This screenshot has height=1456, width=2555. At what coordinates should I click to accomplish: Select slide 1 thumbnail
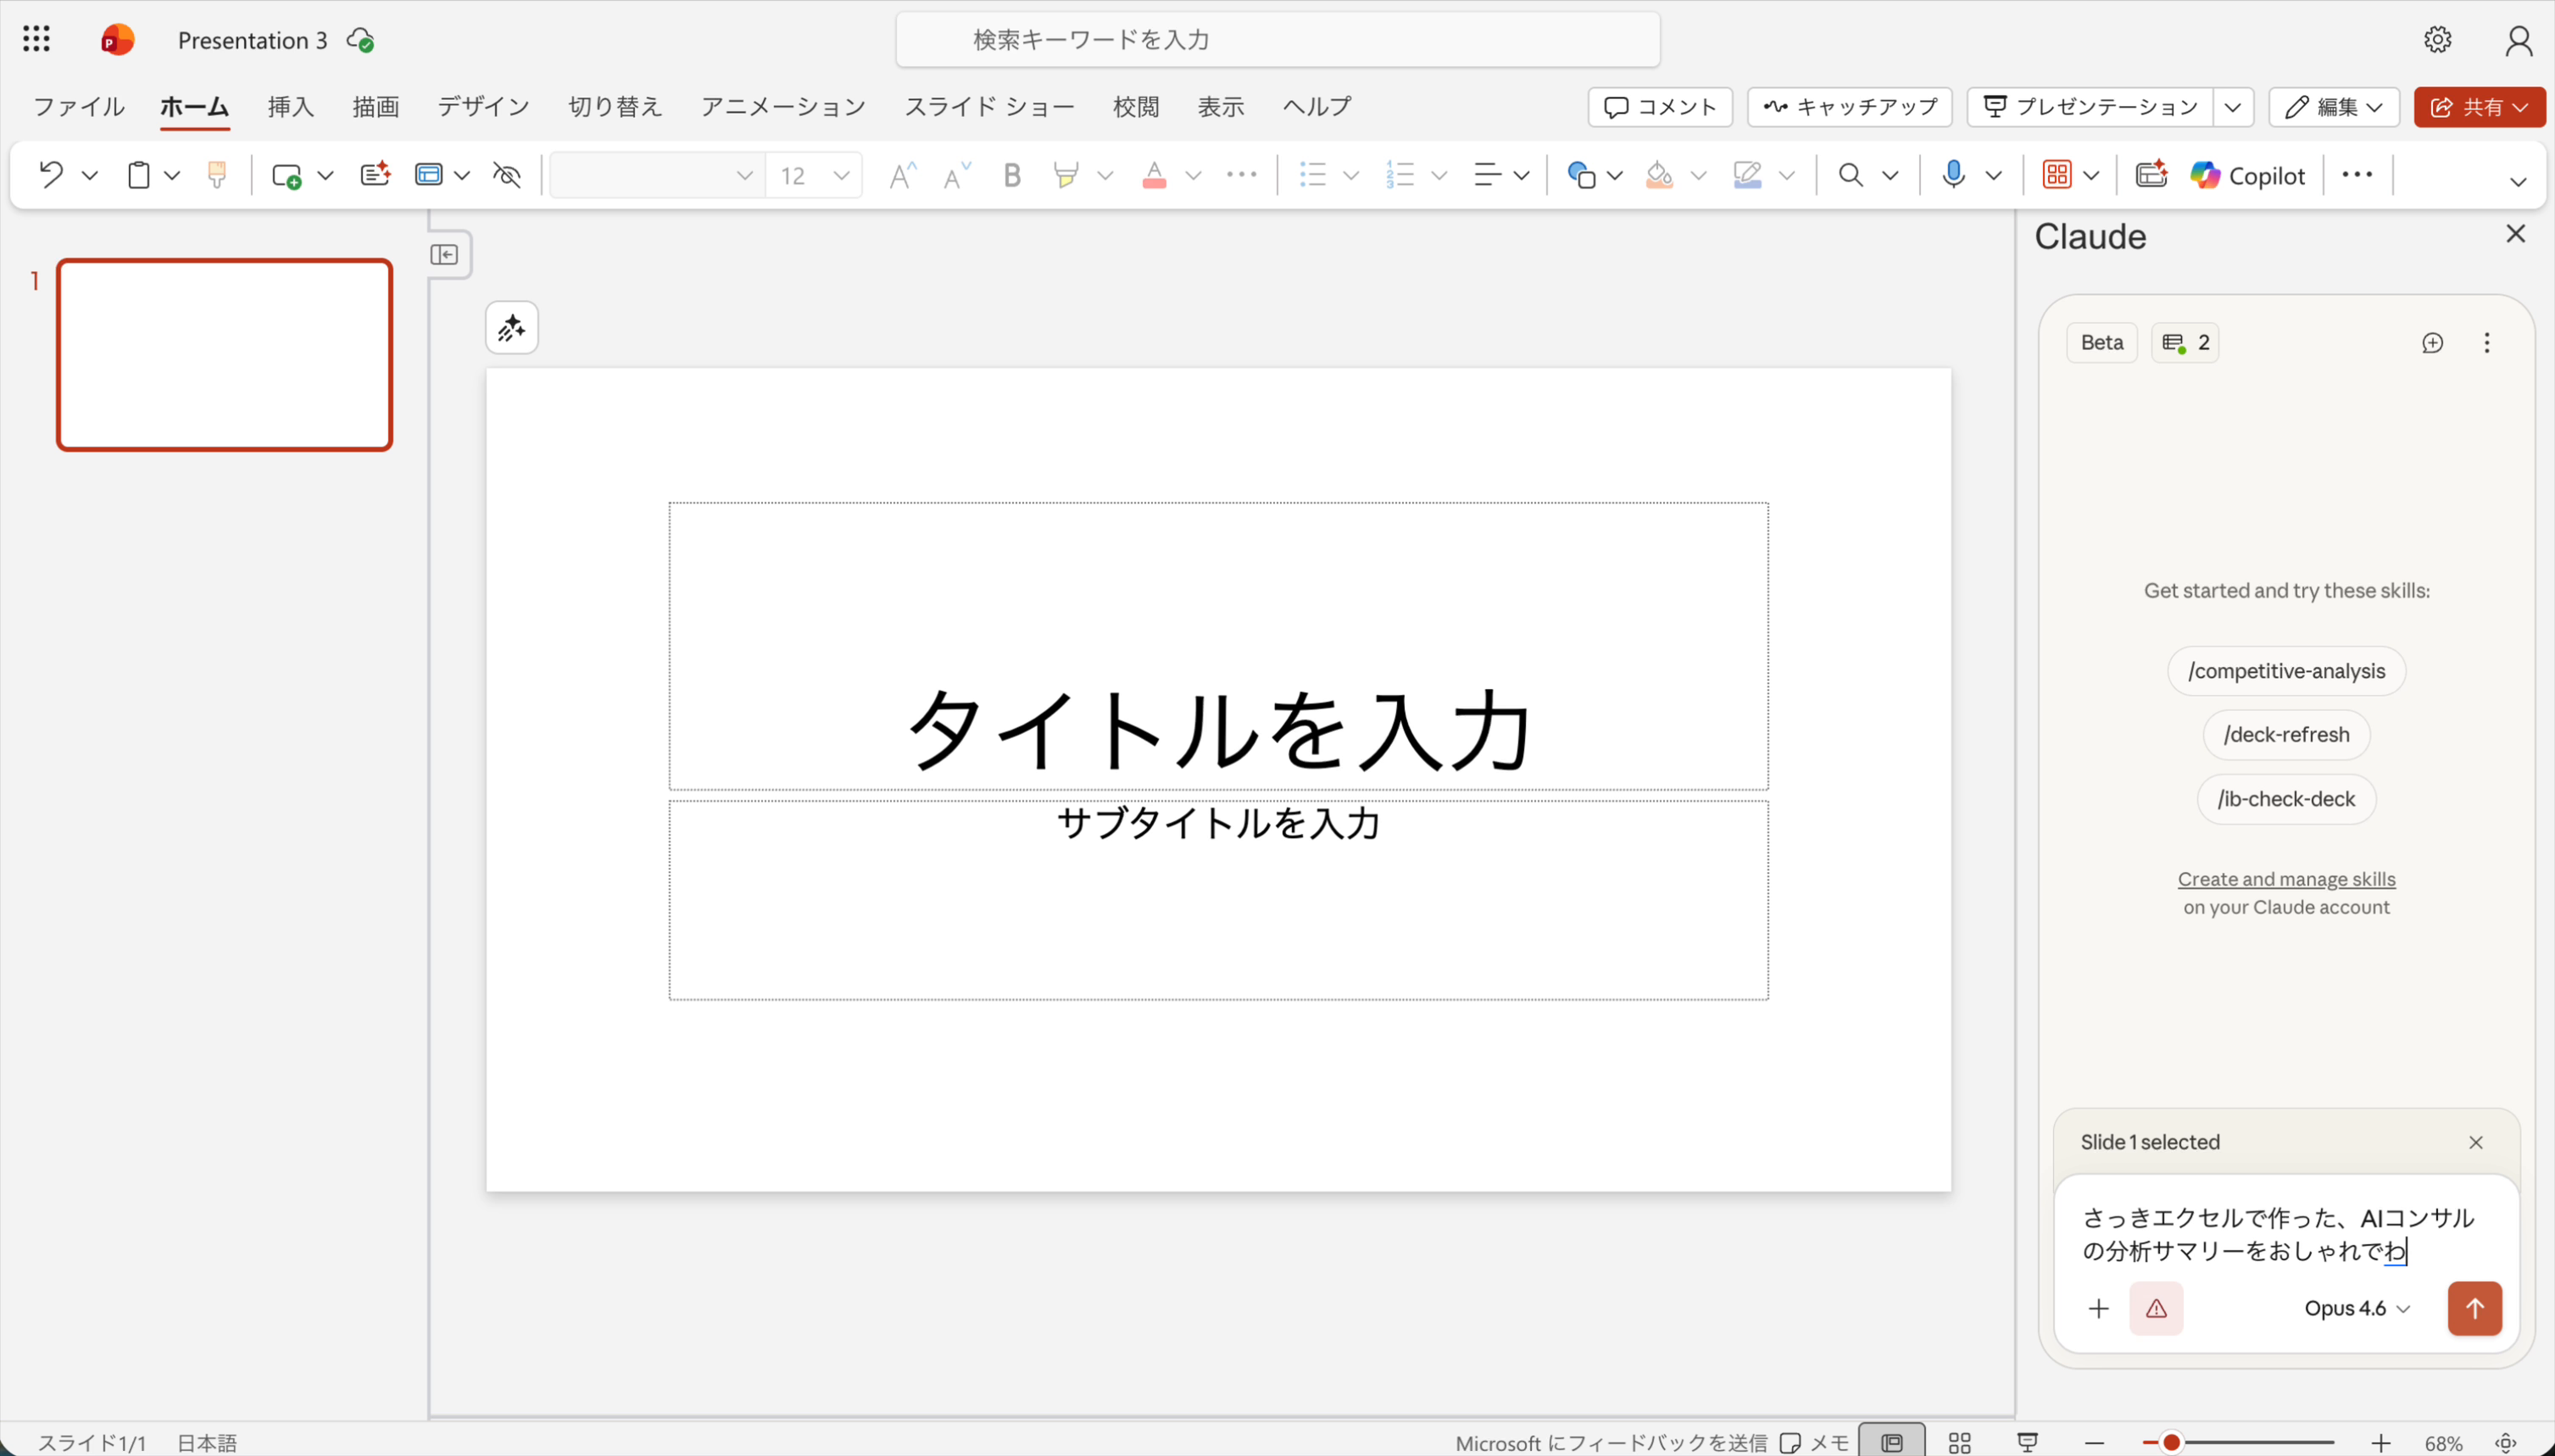pyautogui.click(x=223, y=355)
